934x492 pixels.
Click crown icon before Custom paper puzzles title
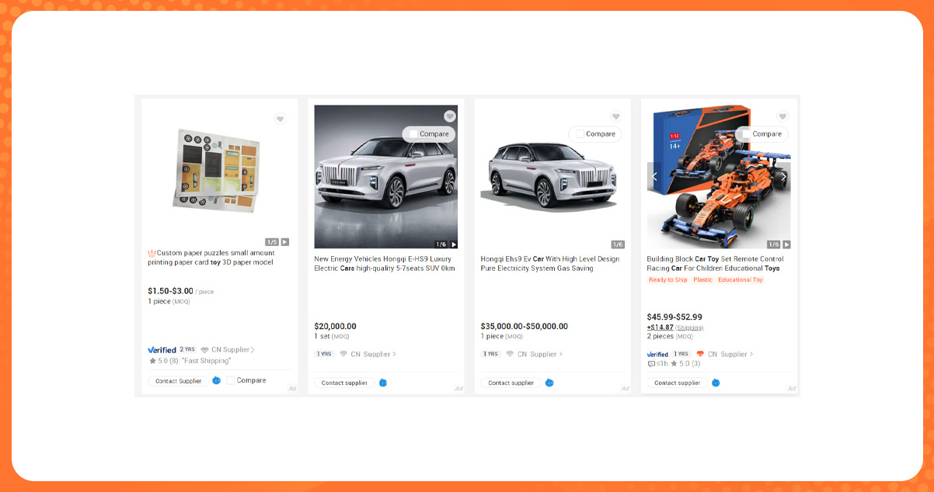coord(152,253)
